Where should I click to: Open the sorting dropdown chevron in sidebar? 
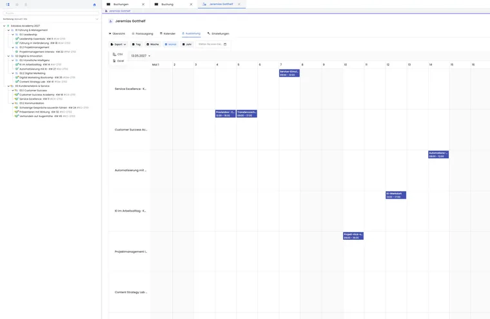click(x=97, y=19)
